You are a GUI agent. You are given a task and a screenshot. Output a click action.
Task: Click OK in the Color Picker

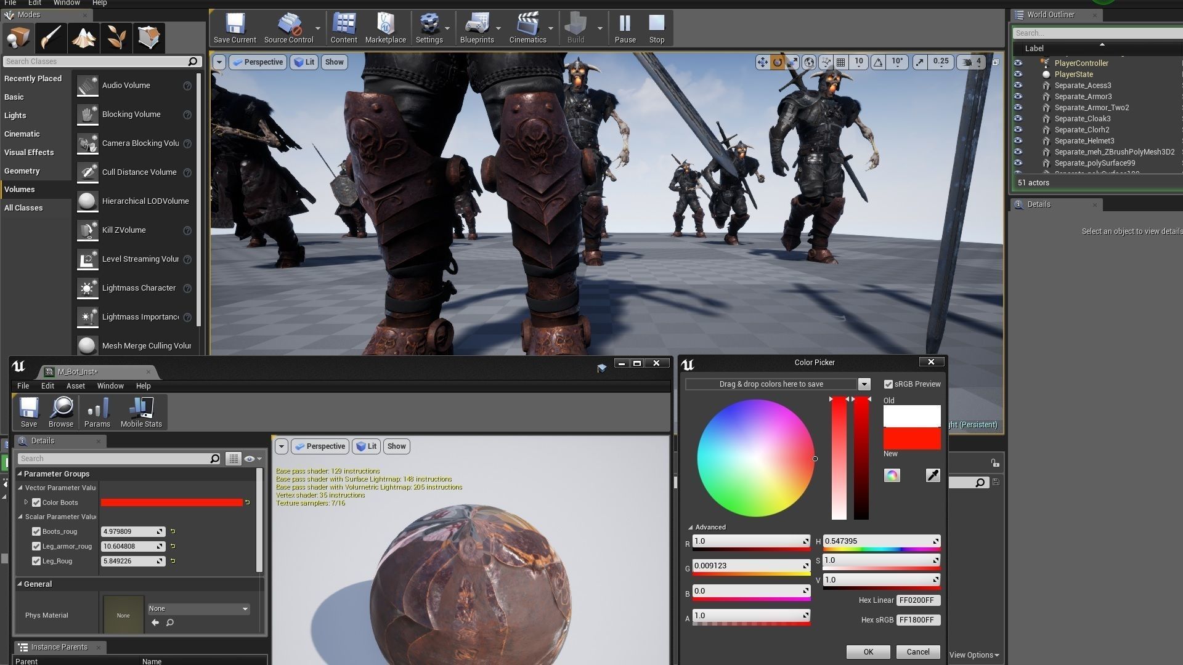[x=868, y=652]
